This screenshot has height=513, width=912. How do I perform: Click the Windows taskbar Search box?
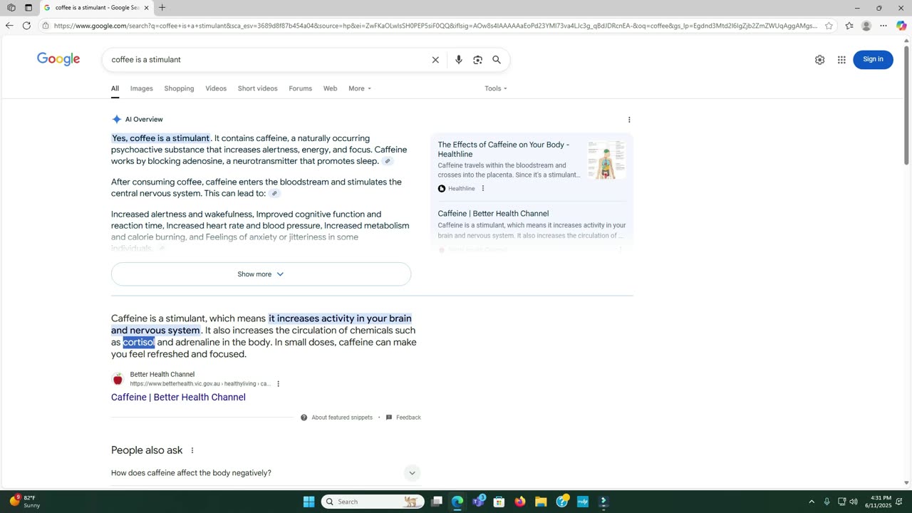372,502
